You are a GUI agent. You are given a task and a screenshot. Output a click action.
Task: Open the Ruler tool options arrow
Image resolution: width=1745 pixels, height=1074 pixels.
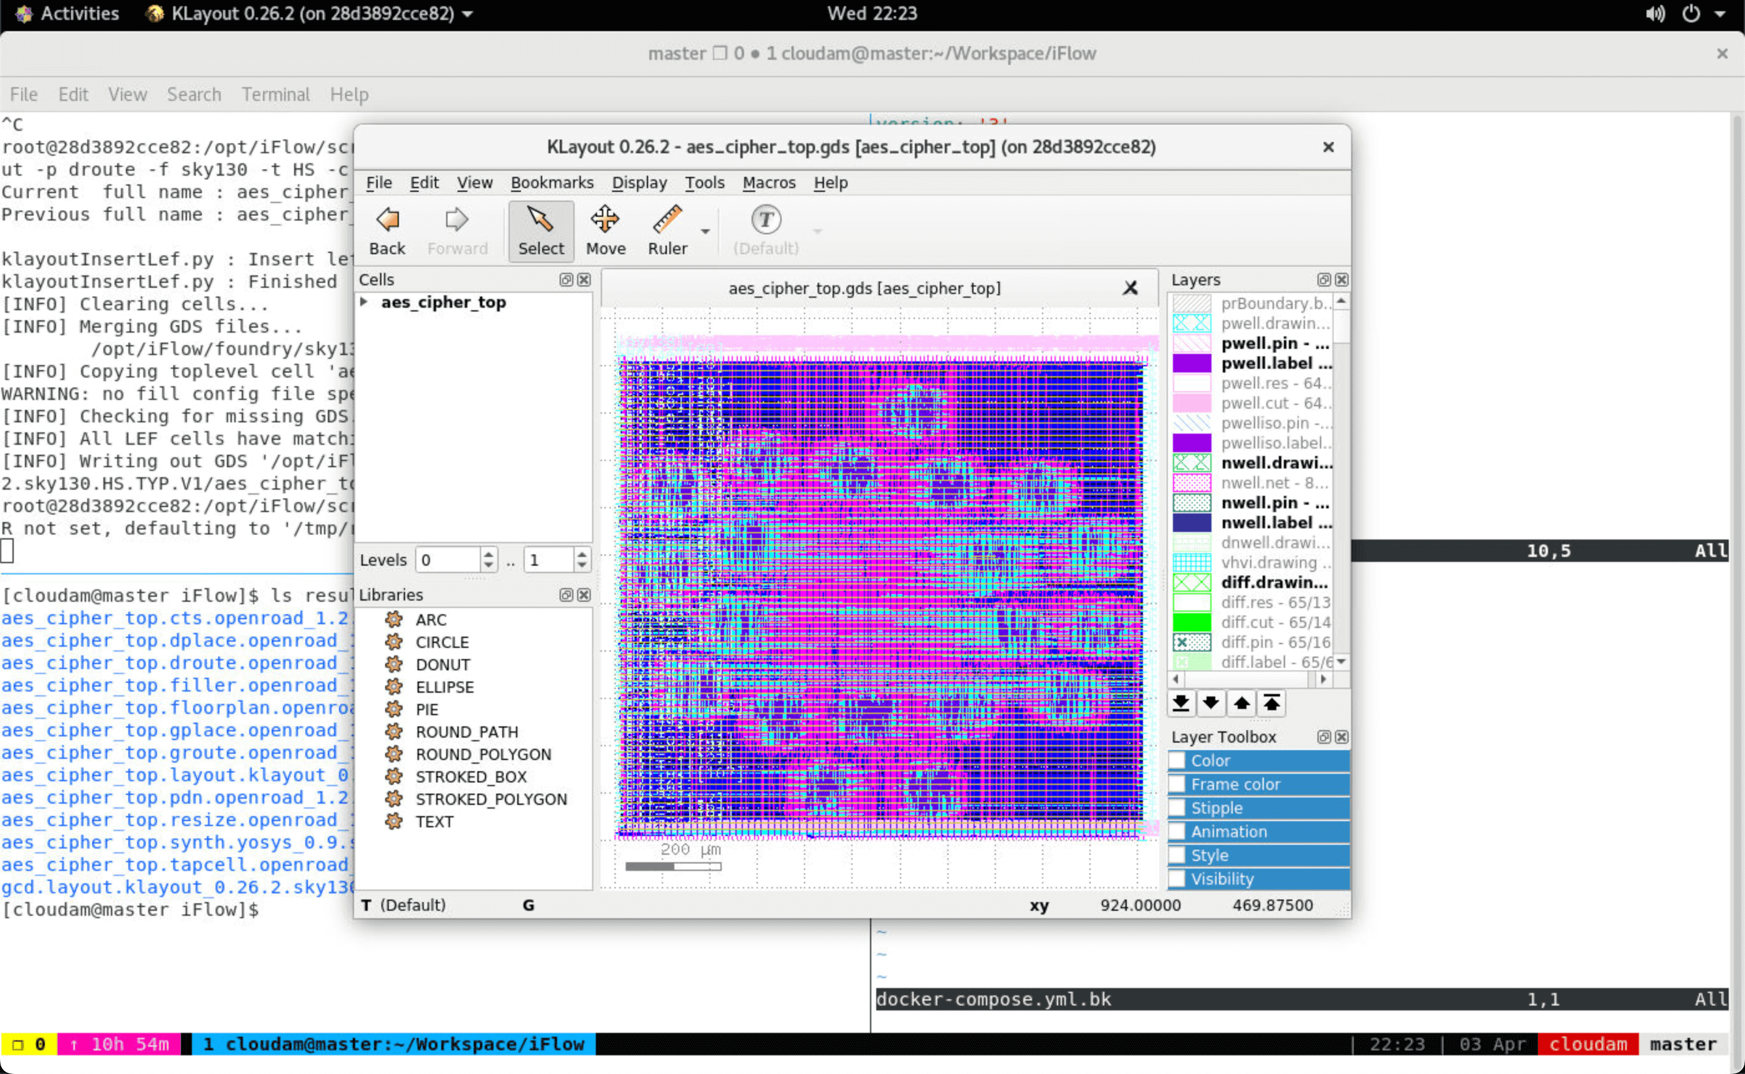tap(705, 232)
